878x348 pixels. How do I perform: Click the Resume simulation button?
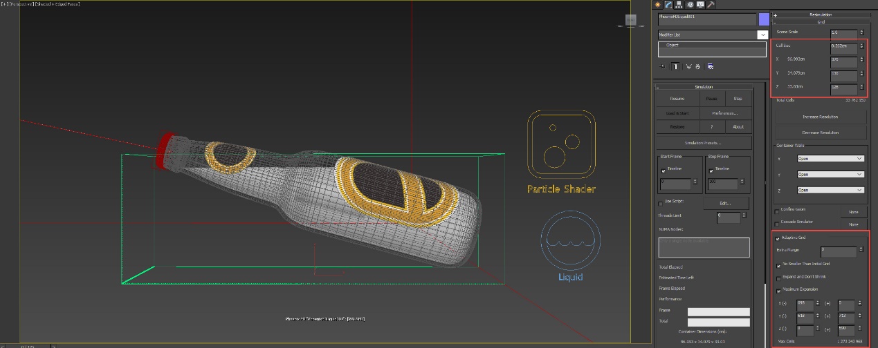point(677,99)
